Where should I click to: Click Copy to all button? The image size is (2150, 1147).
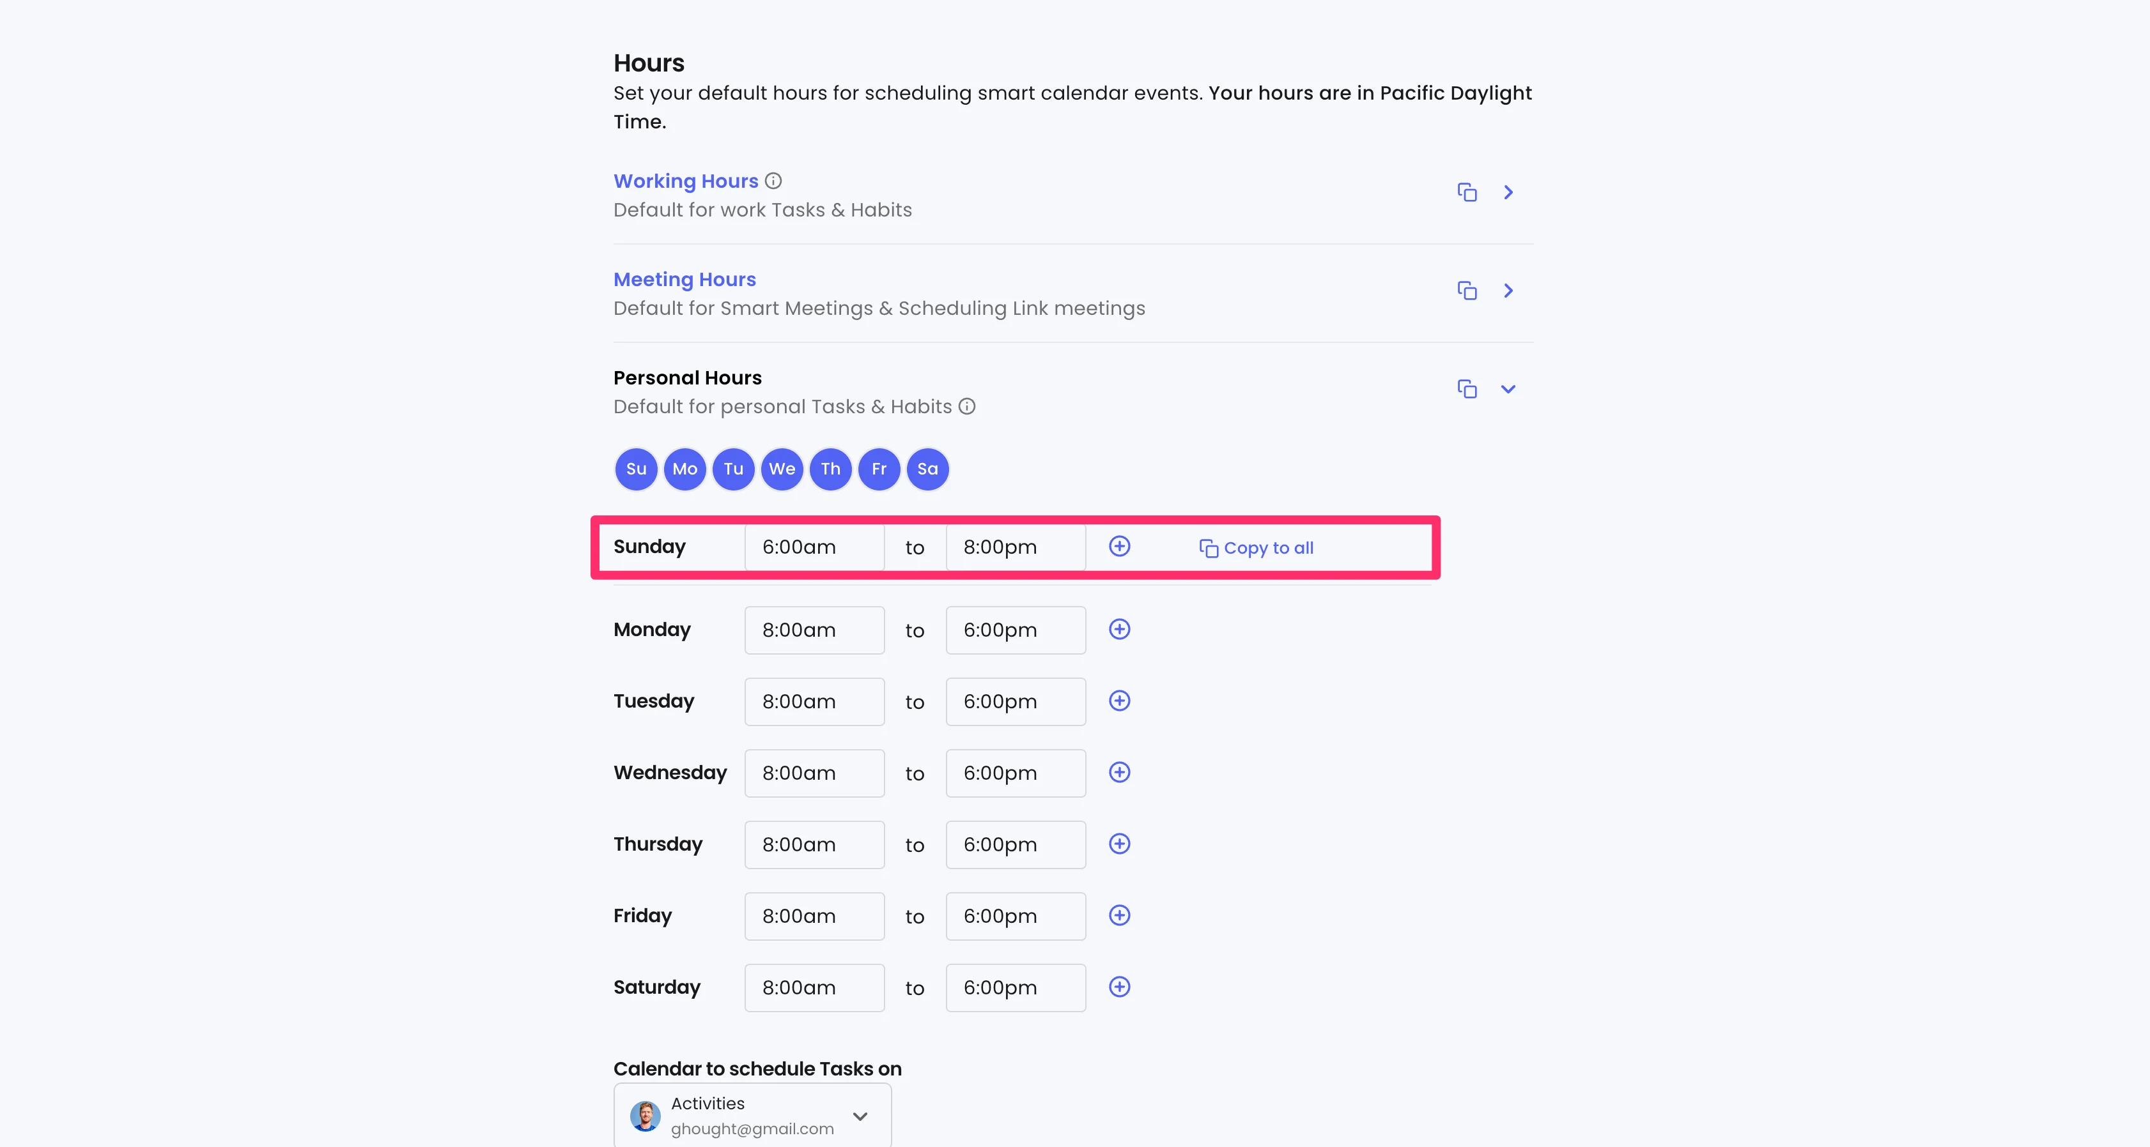click(1256, 548)
